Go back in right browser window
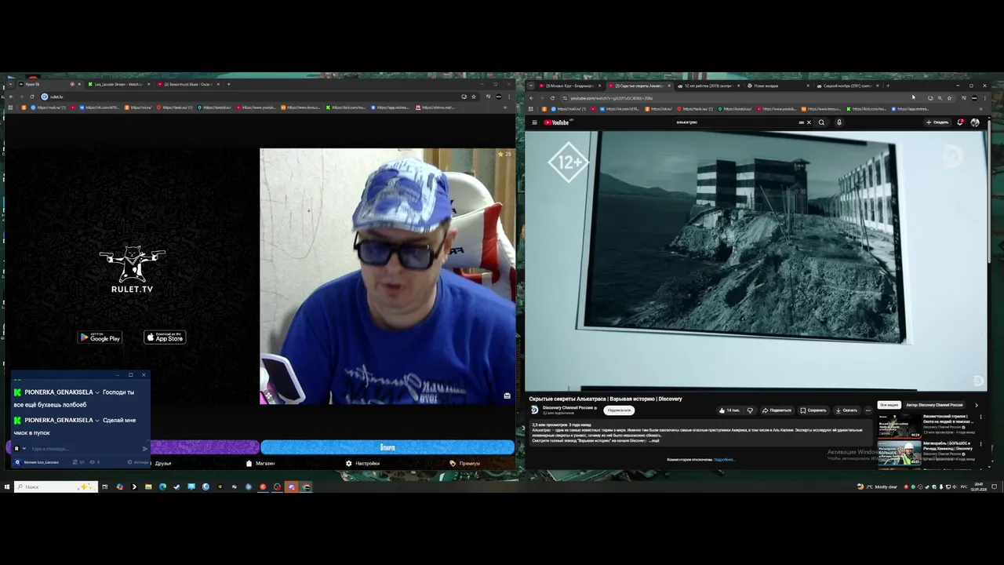 tap(532, 98)
